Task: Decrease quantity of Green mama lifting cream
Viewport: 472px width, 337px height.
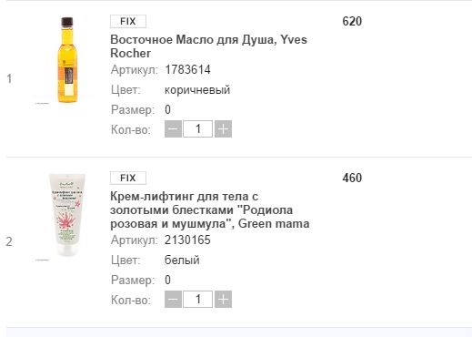Action: coord(173,299)
